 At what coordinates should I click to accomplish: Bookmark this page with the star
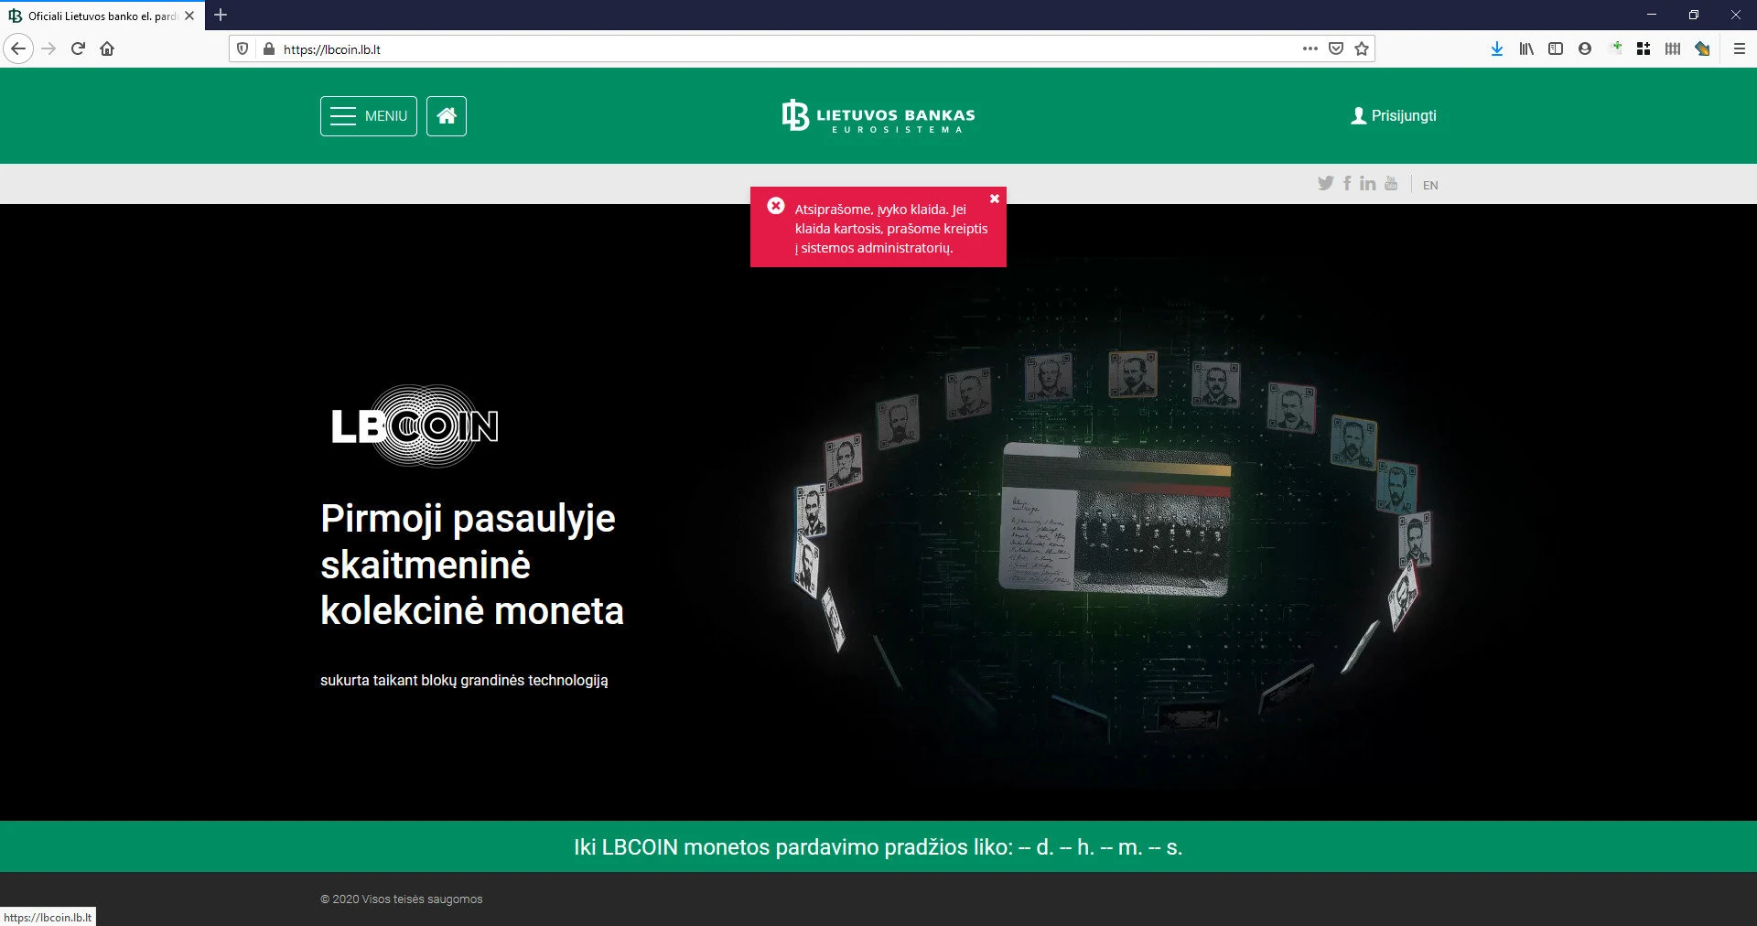1362,48
